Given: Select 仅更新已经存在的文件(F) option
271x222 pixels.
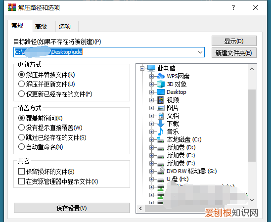Looking at the screenshot, I should pyautogui.click(x=55, y=94).
